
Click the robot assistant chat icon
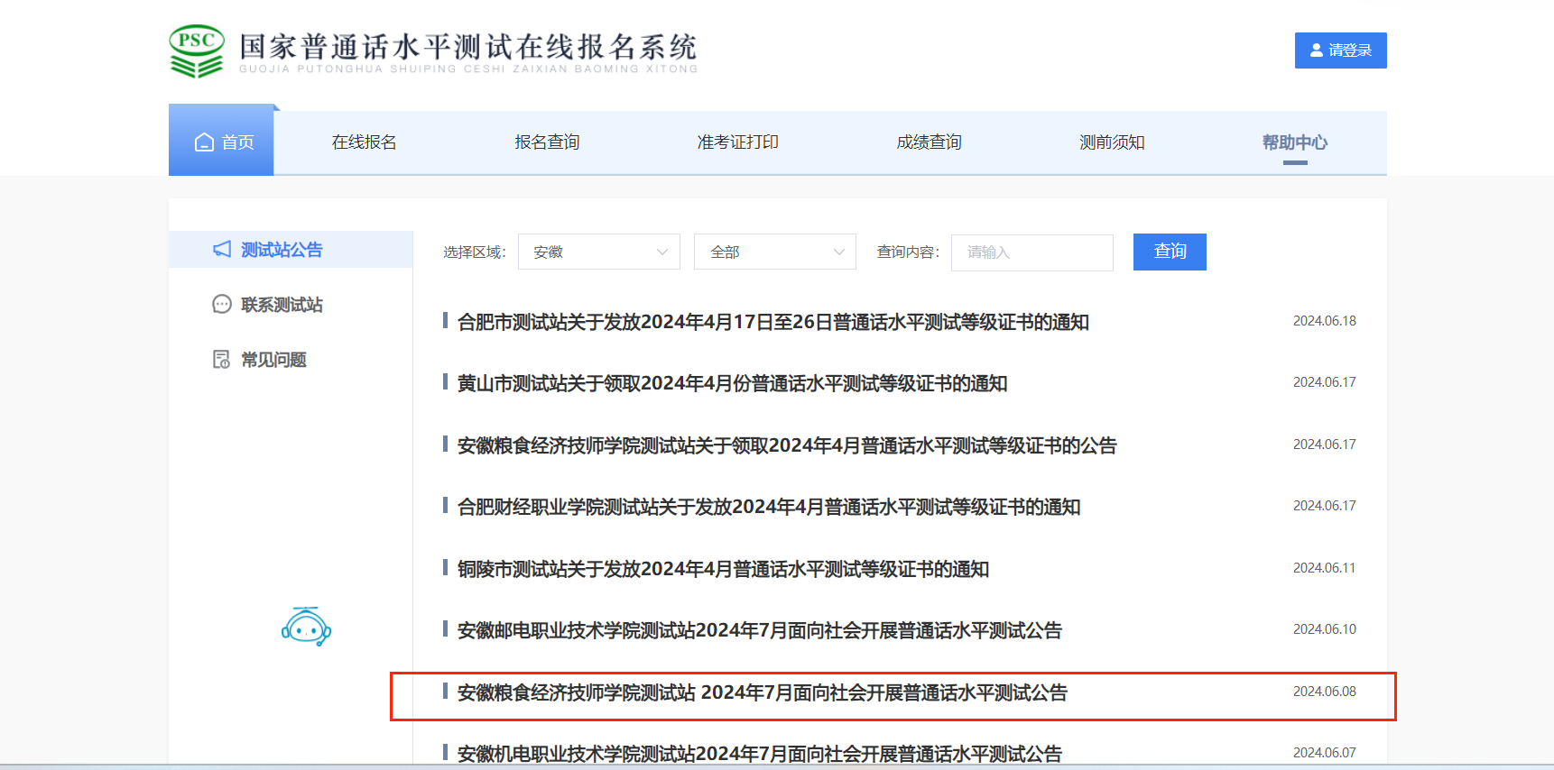pos(306,627)
